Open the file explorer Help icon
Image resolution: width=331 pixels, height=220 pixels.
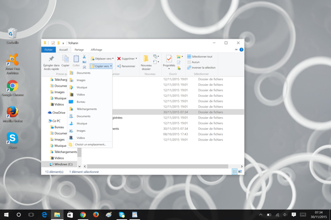click(x=241, y=50)
